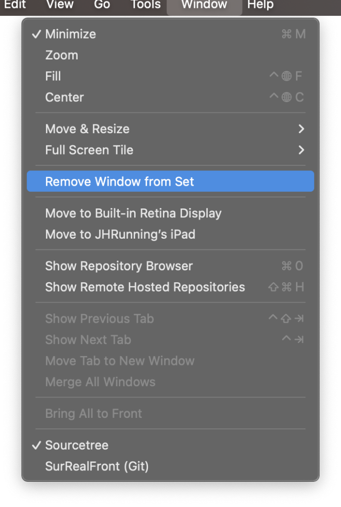Choose the Fill window option

click(170, 76)
